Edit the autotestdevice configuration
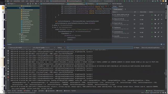 pyautogui.click(x=158, y=32)
